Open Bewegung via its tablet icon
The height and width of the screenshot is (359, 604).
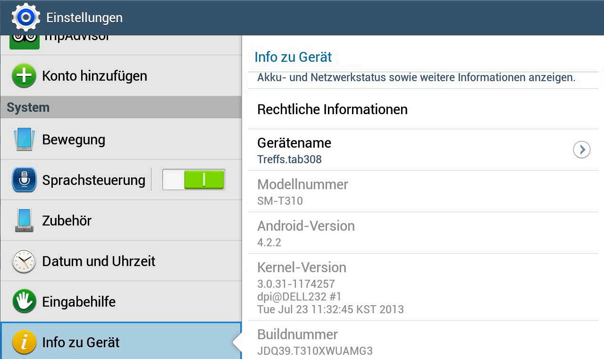(24, 139)
